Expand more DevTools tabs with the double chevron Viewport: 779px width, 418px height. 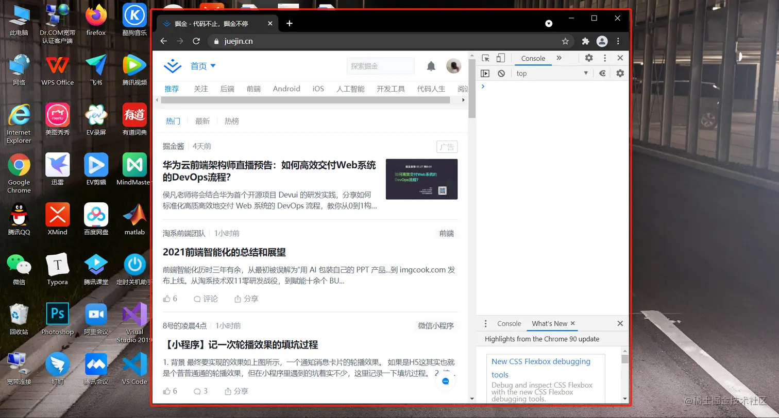(559, 58)
